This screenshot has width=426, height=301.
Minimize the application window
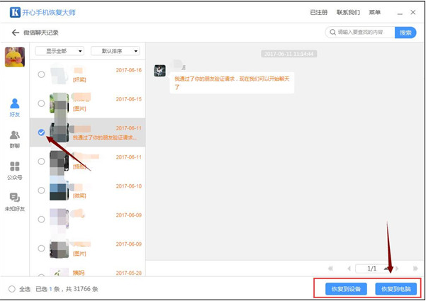(400, 13)
